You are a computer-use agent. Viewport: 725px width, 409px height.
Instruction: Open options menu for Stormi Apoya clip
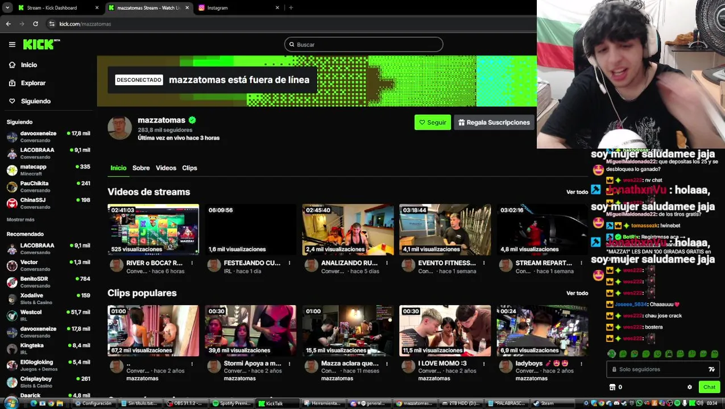(289, 364)
